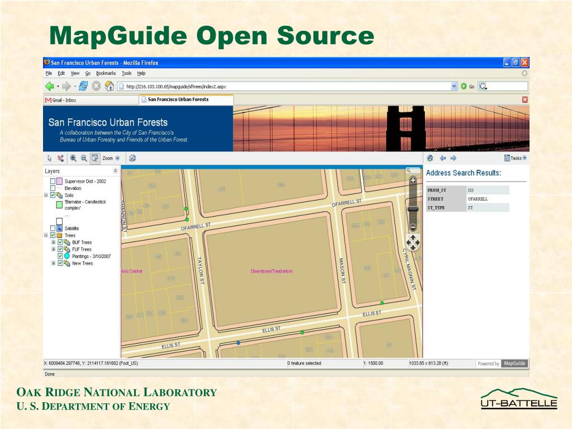Expand the New Trees node
The width and height of the screenshot is (572, 429).
click(54, 263)
